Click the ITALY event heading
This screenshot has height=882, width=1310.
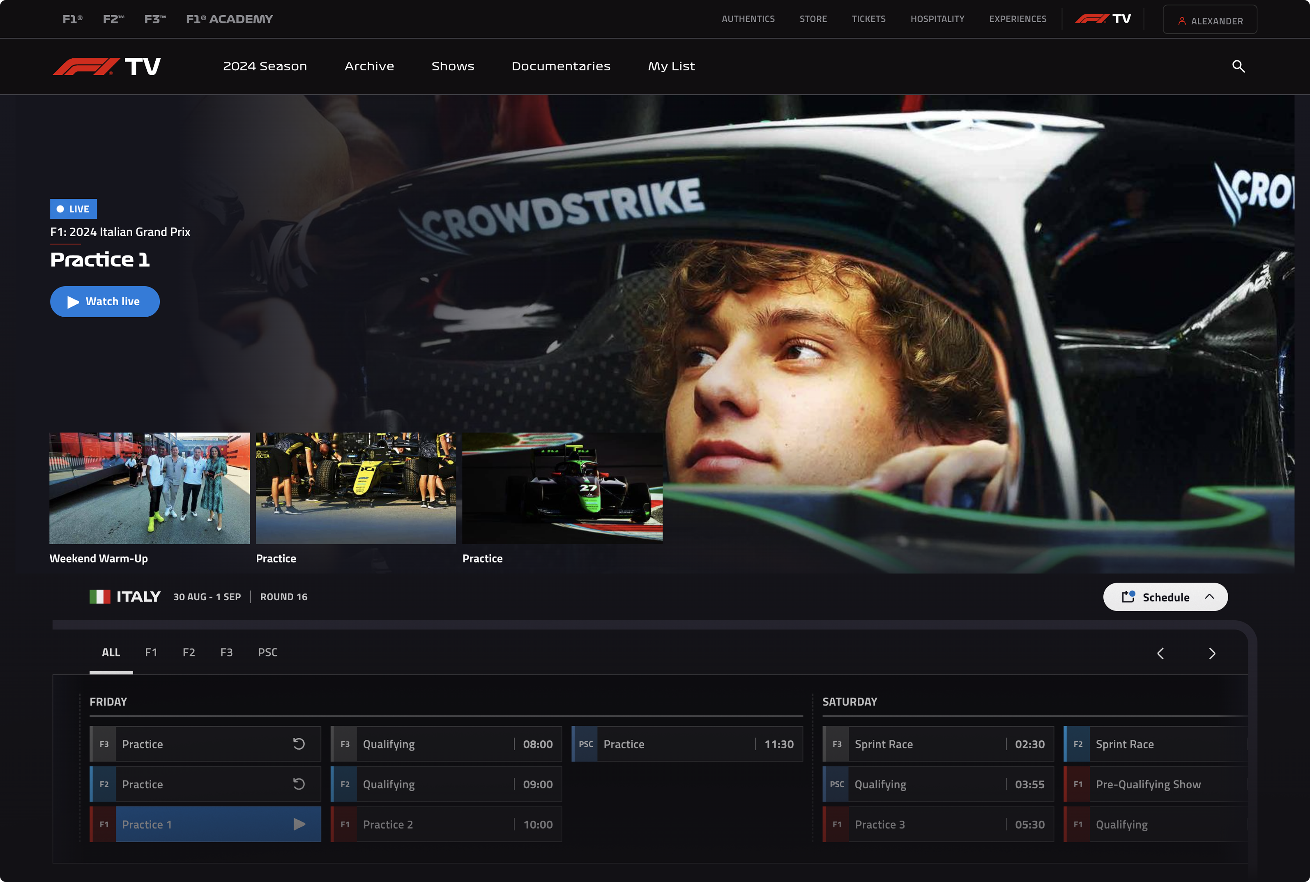[x=138, y=597]
